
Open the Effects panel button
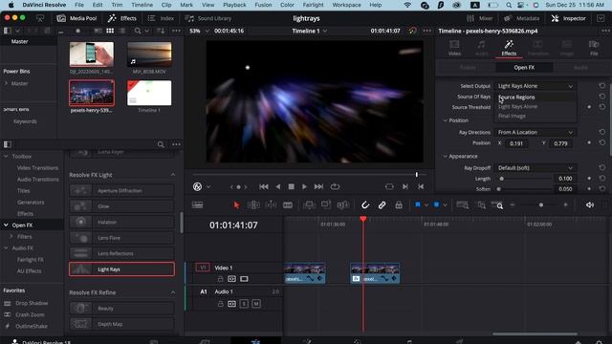pos(122,18)
